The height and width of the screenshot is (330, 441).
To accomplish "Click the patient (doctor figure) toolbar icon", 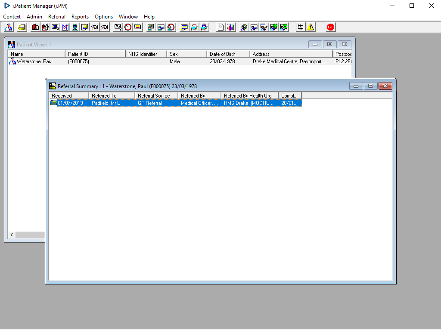I will coord(9,27).
